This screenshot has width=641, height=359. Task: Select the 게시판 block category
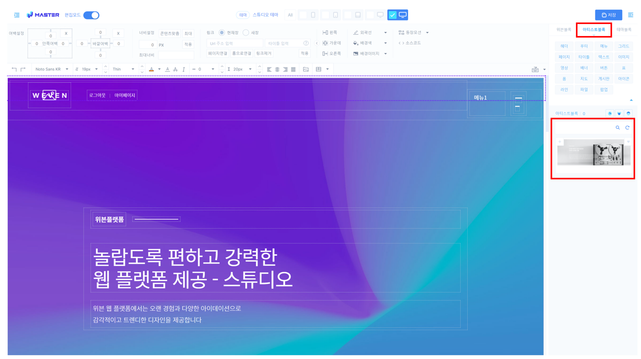tap(604, 78)
